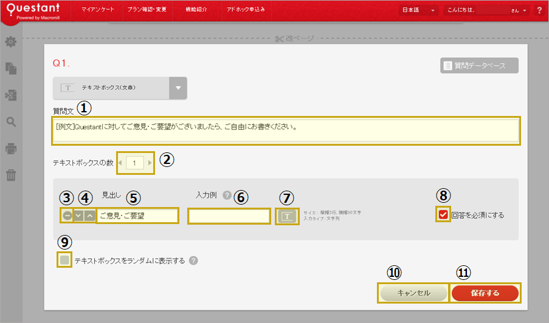Open the question type dropdown テキストボックス(文章)
The width and height of the screenshot is (549, 323).
click(178, 87)
